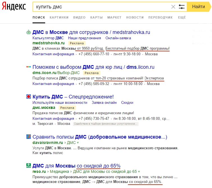Expand davaisravnim.ru result arrow menu
Viewport: 212px width, 188px height.
78,143
